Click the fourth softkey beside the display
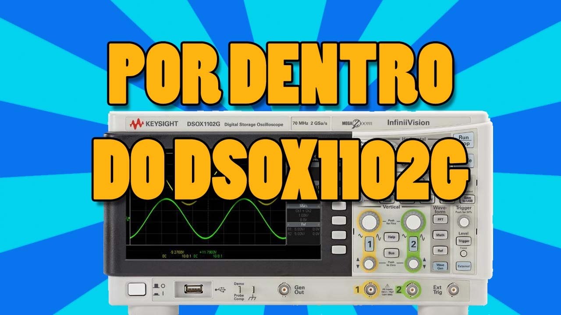This screenshot has width=561, height=315. click(x=339, y=250)
